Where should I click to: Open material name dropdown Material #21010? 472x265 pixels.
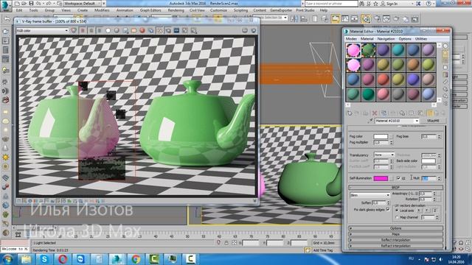pos(397,121)
